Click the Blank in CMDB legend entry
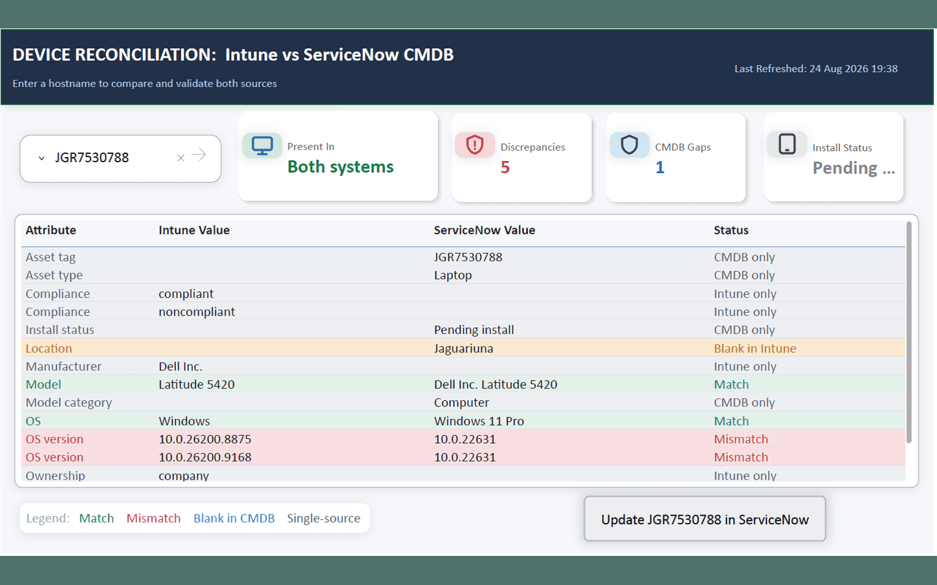The width and height of the screenshot is (937, 585). [234, 518]
